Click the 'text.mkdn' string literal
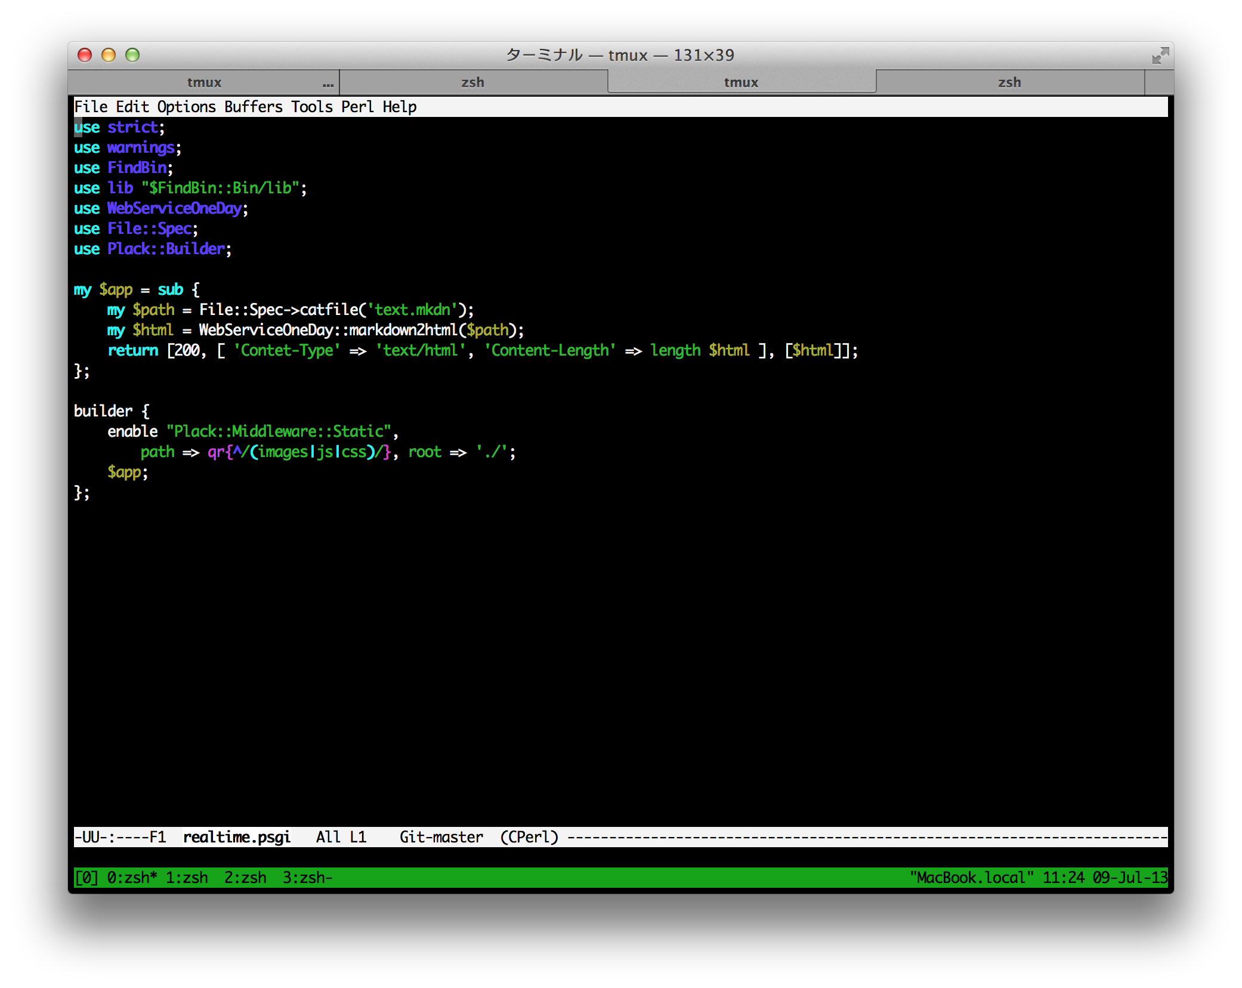 click(412, 310)
